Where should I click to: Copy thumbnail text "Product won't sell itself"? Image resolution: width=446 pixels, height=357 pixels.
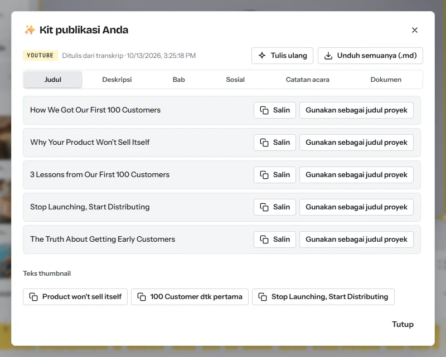point(75,297)
